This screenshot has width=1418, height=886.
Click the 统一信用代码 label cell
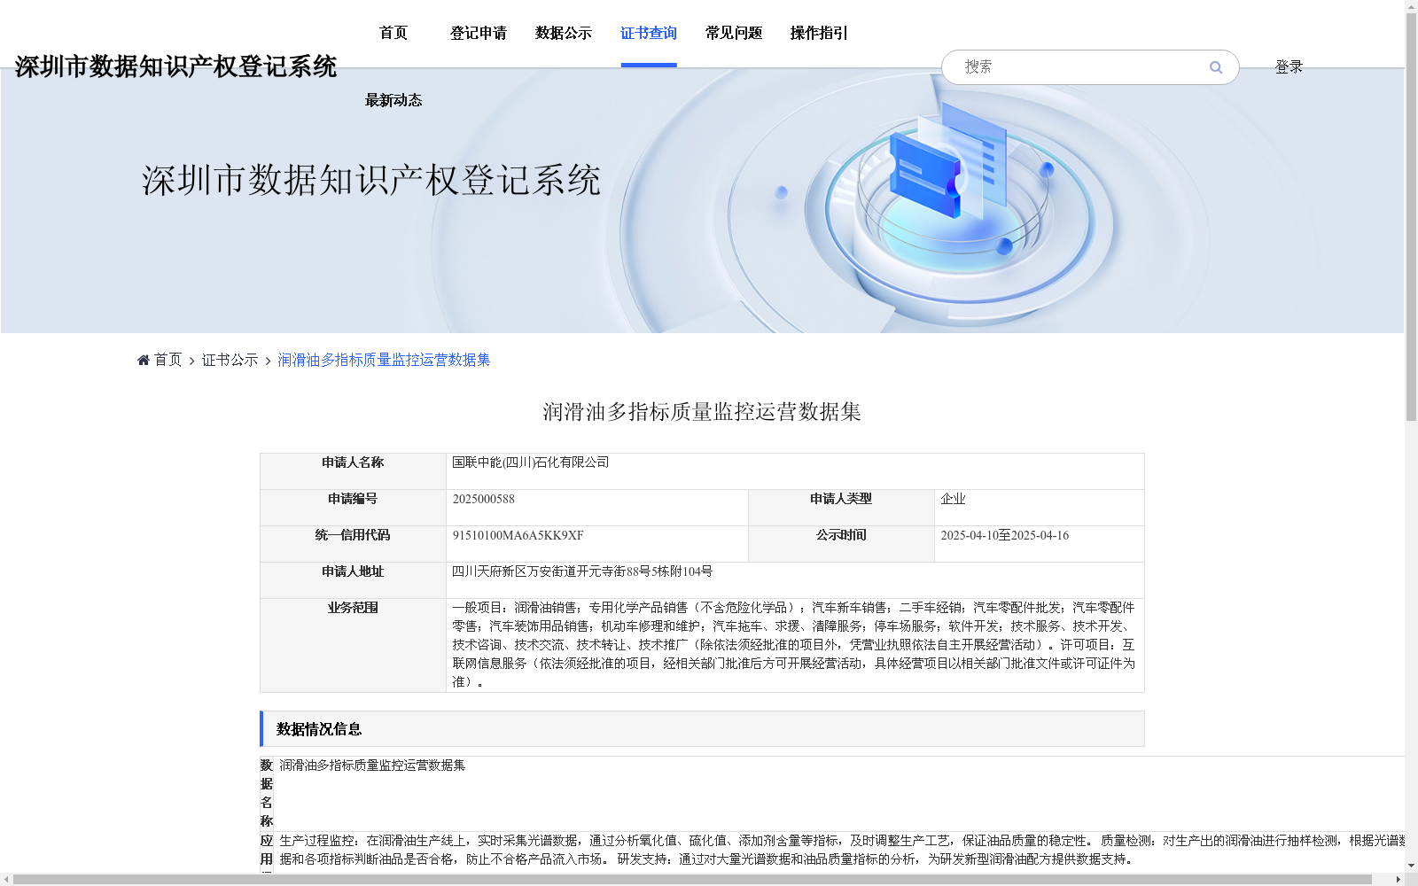click(353, 544)
